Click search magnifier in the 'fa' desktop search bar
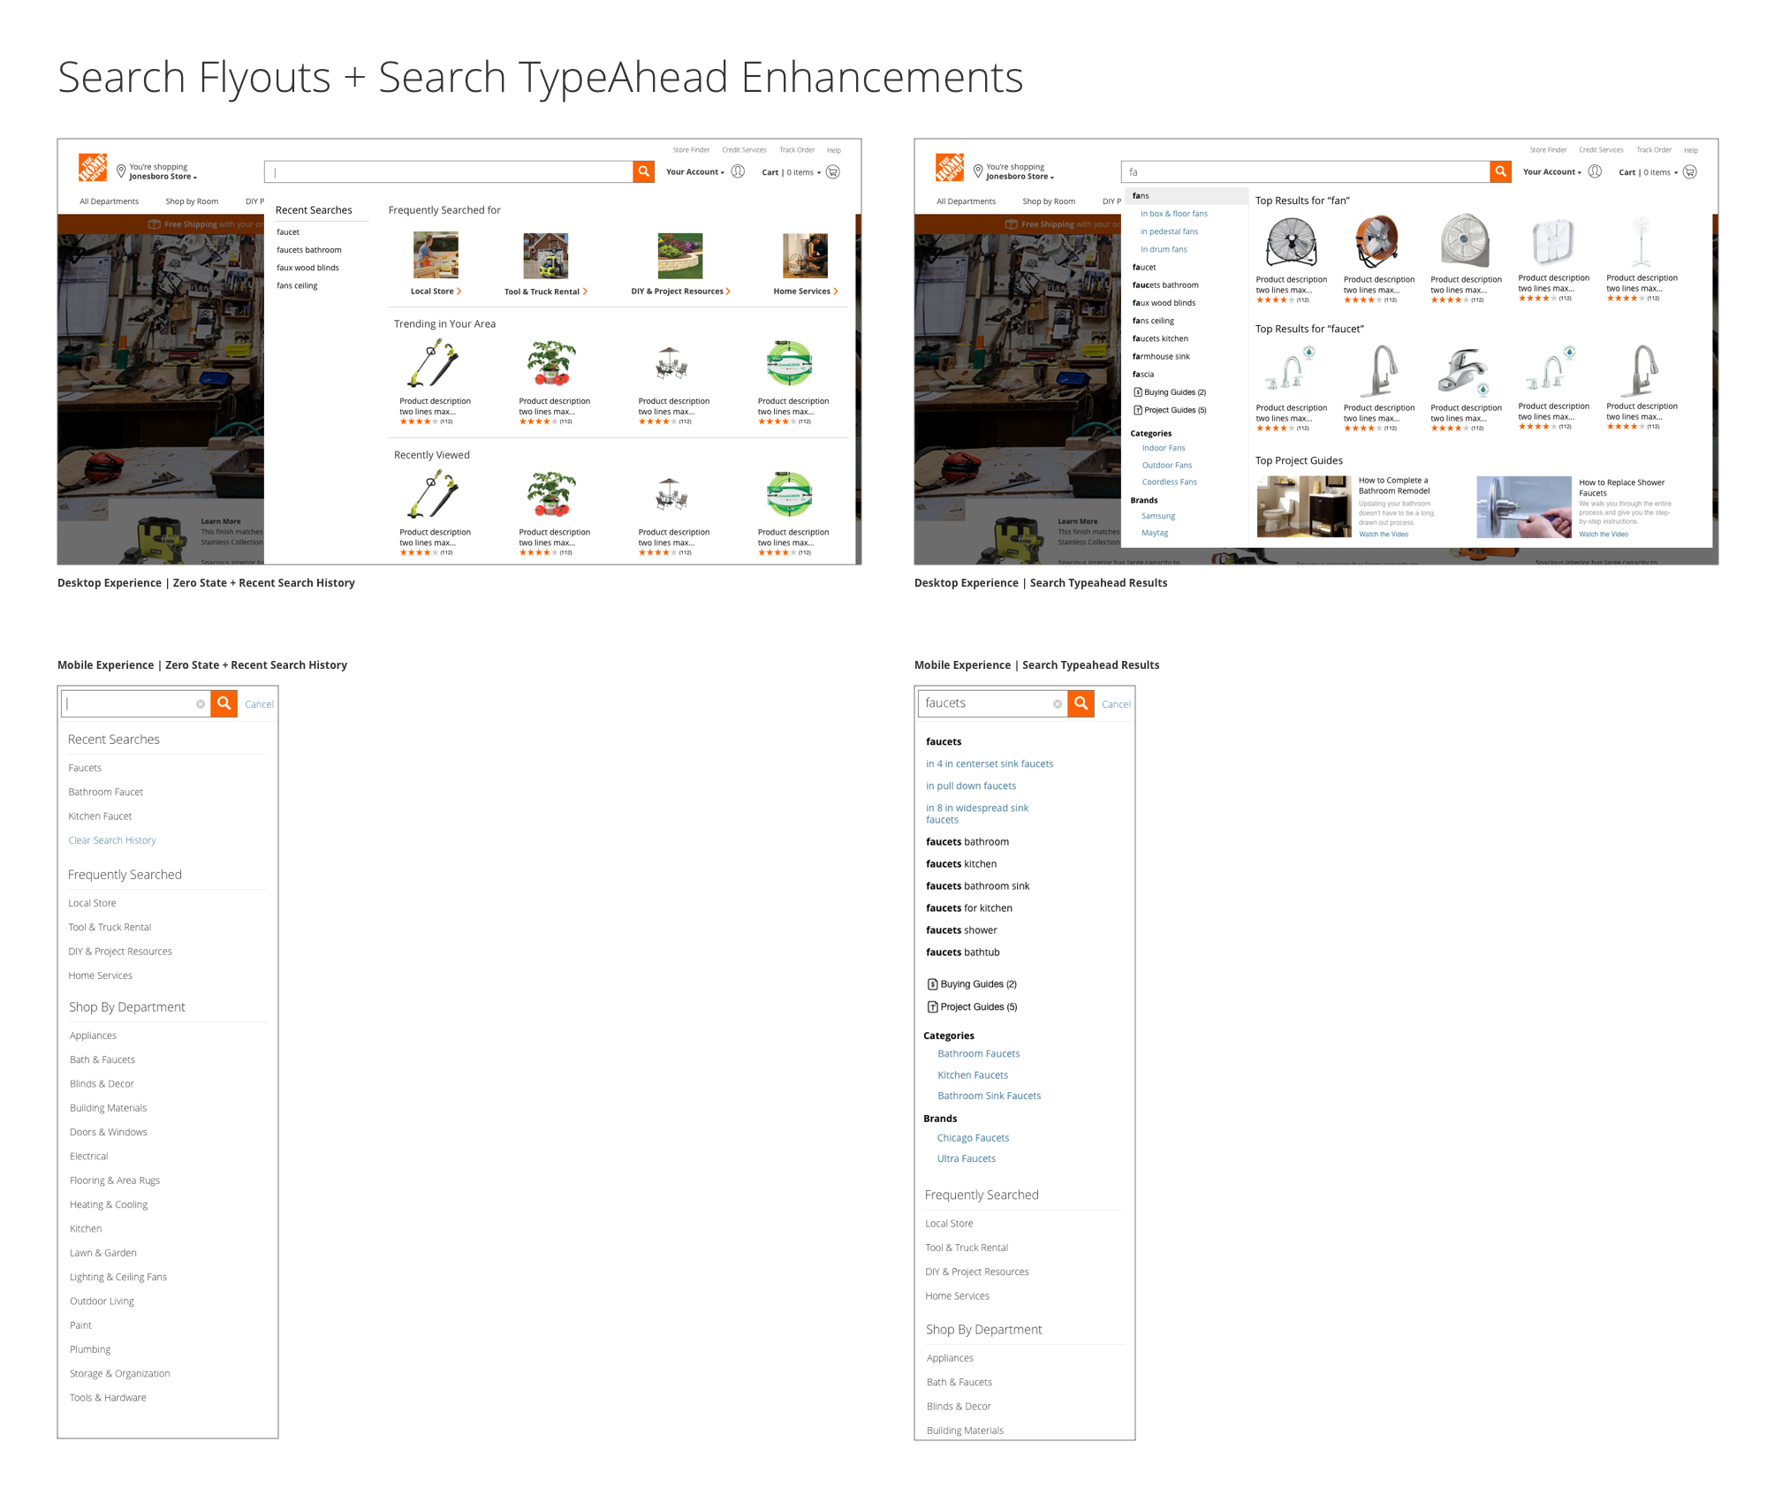Viewport: 1767px width, 1495px height. pos(1500,171)
